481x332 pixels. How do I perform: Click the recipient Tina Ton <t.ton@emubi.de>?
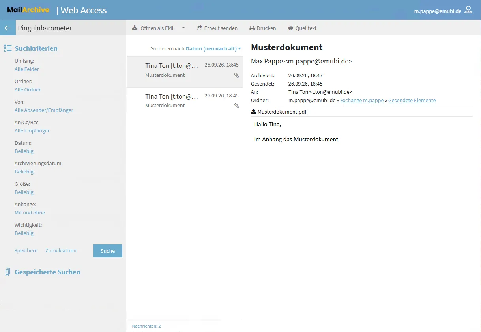click(320, 92)
